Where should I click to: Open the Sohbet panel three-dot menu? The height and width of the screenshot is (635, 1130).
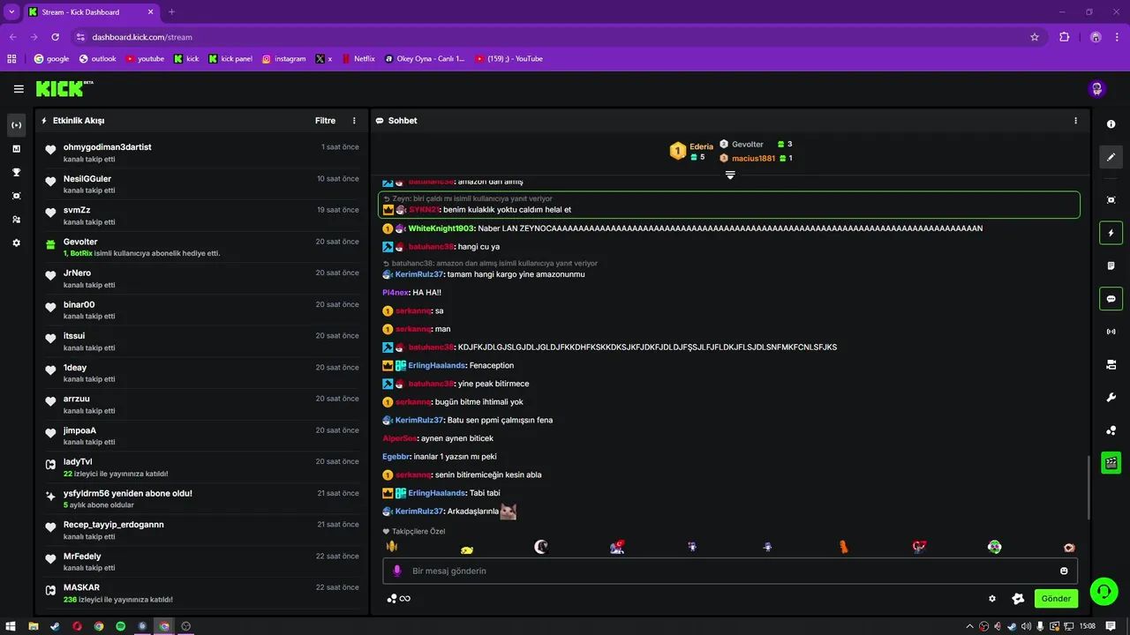point(1075,121)
